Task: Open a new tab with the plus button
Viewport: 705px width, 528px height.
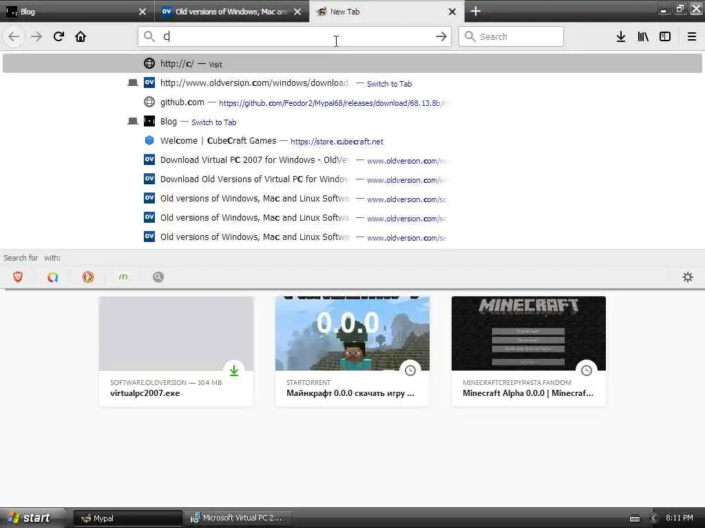Action: pos(475,11)
